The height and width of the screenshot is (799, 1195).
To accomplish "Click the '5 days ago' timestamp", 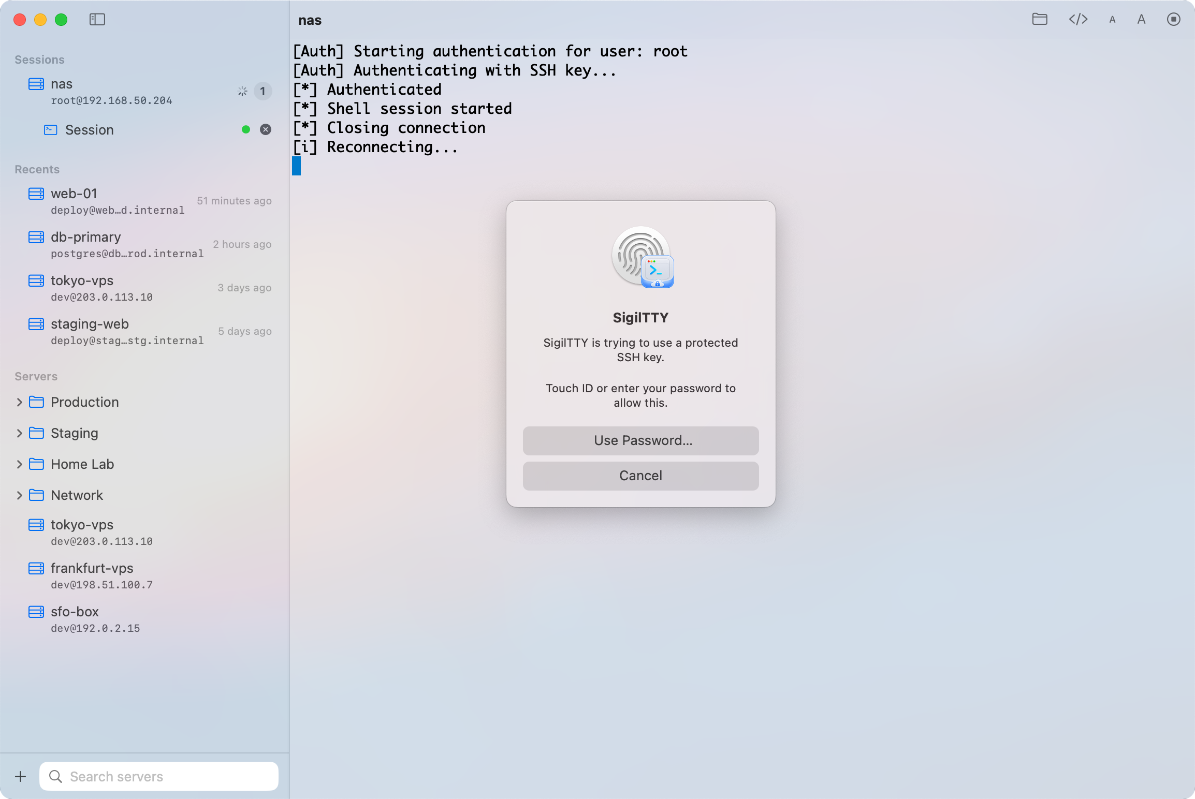I will point(245,332).
